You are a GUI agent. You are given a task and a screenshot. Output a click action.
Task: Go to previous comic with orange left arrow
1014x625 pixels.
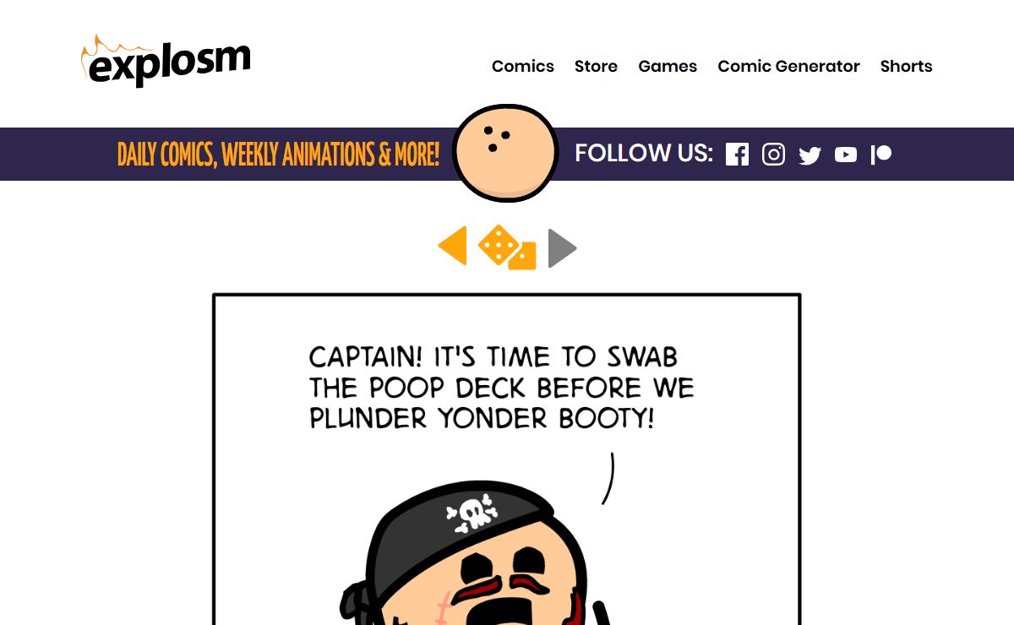point(452,246)
